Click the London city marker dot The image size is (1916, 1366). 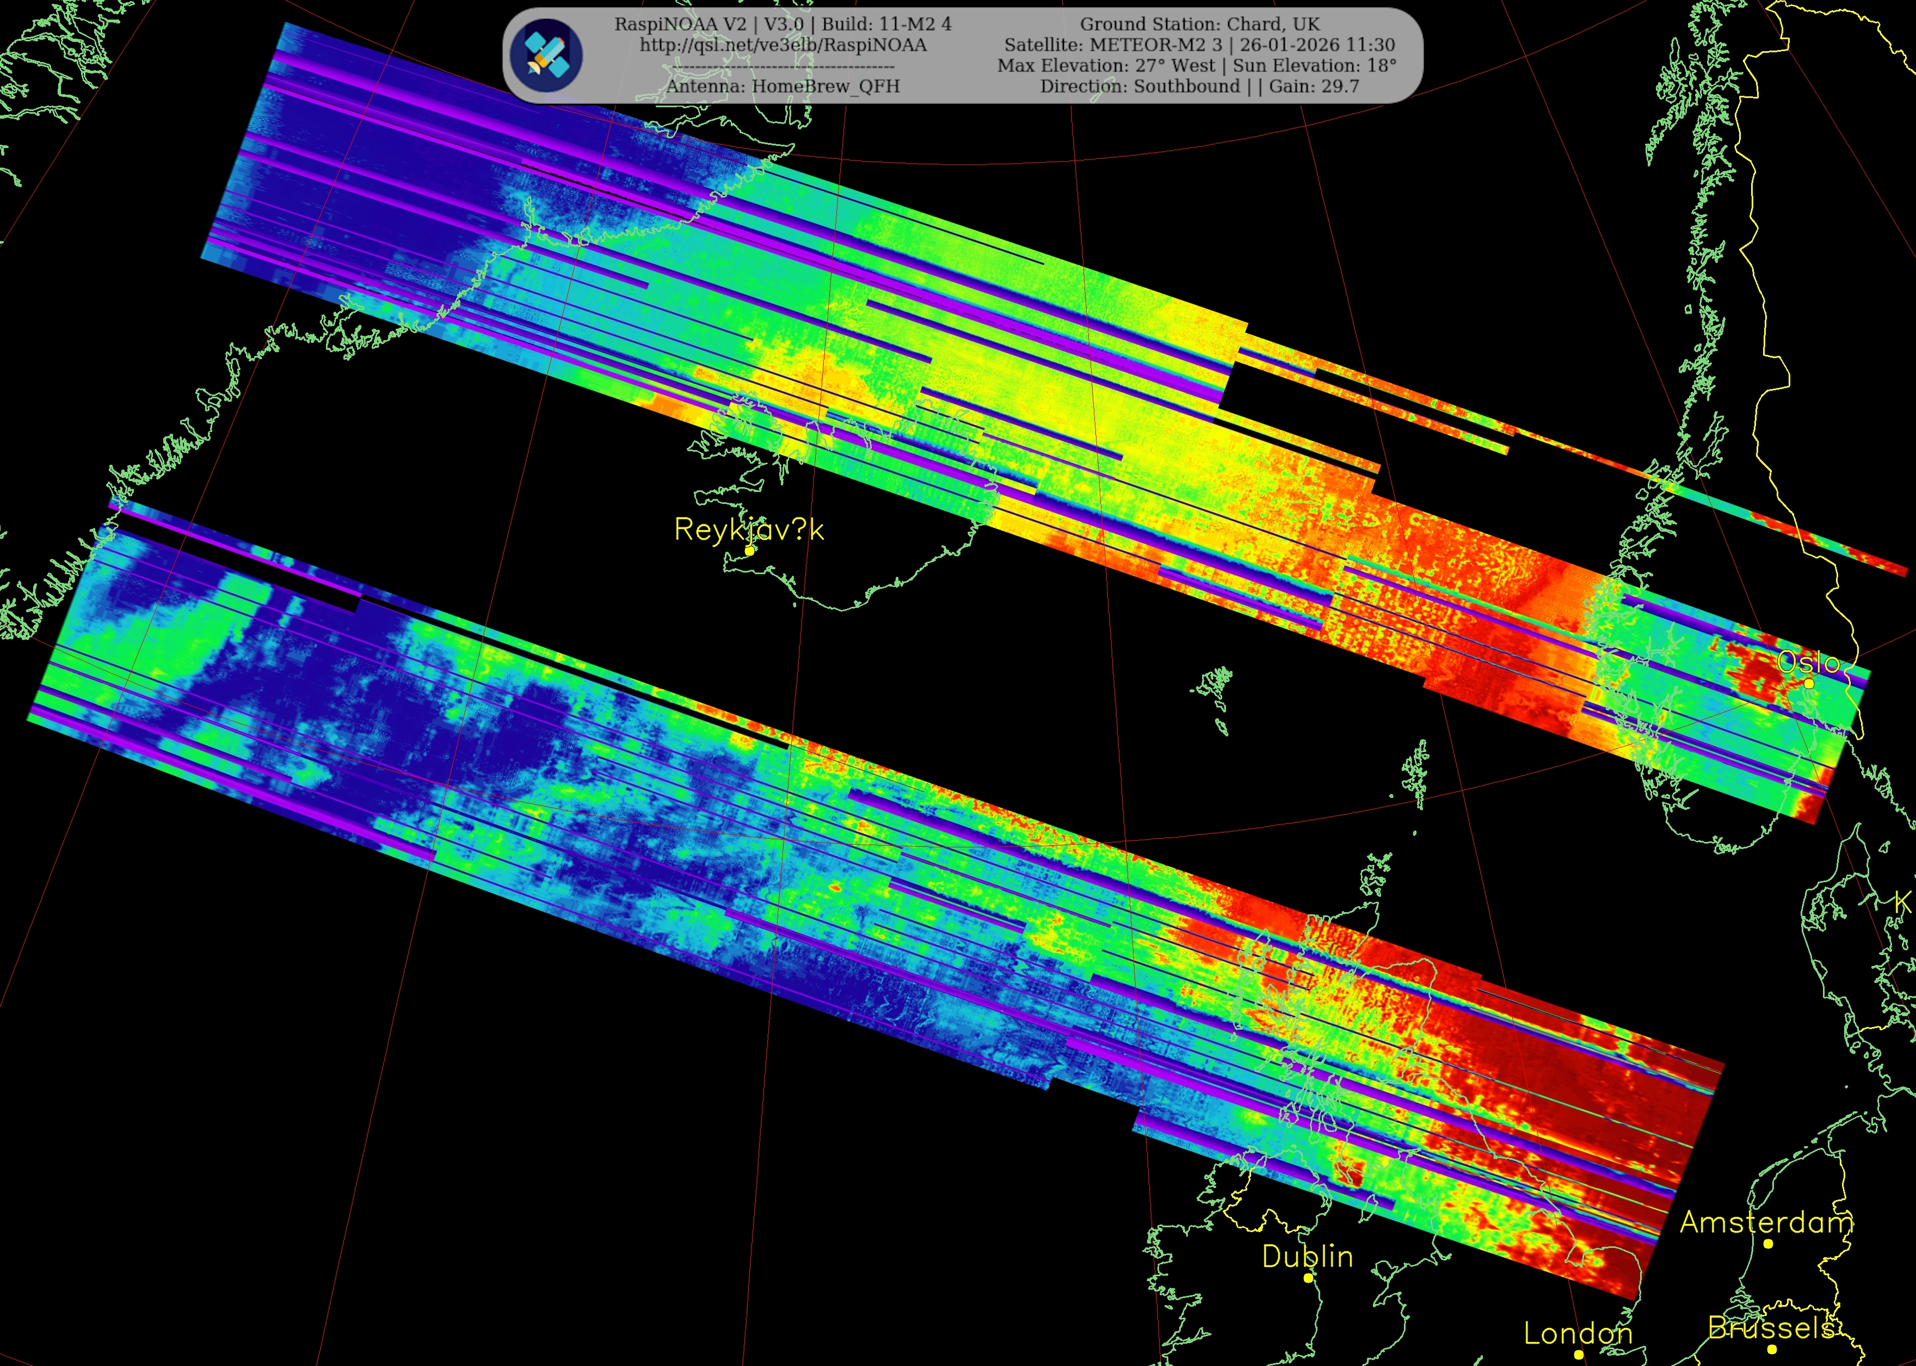(x=1578, y=1354)
